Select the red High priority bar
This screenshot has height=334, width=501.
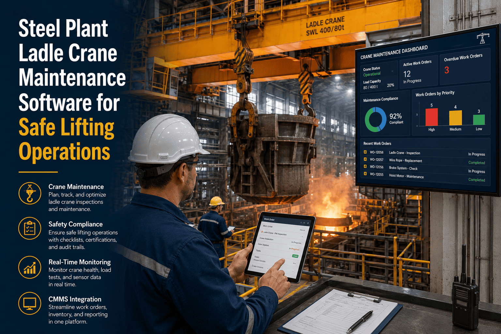432,117
